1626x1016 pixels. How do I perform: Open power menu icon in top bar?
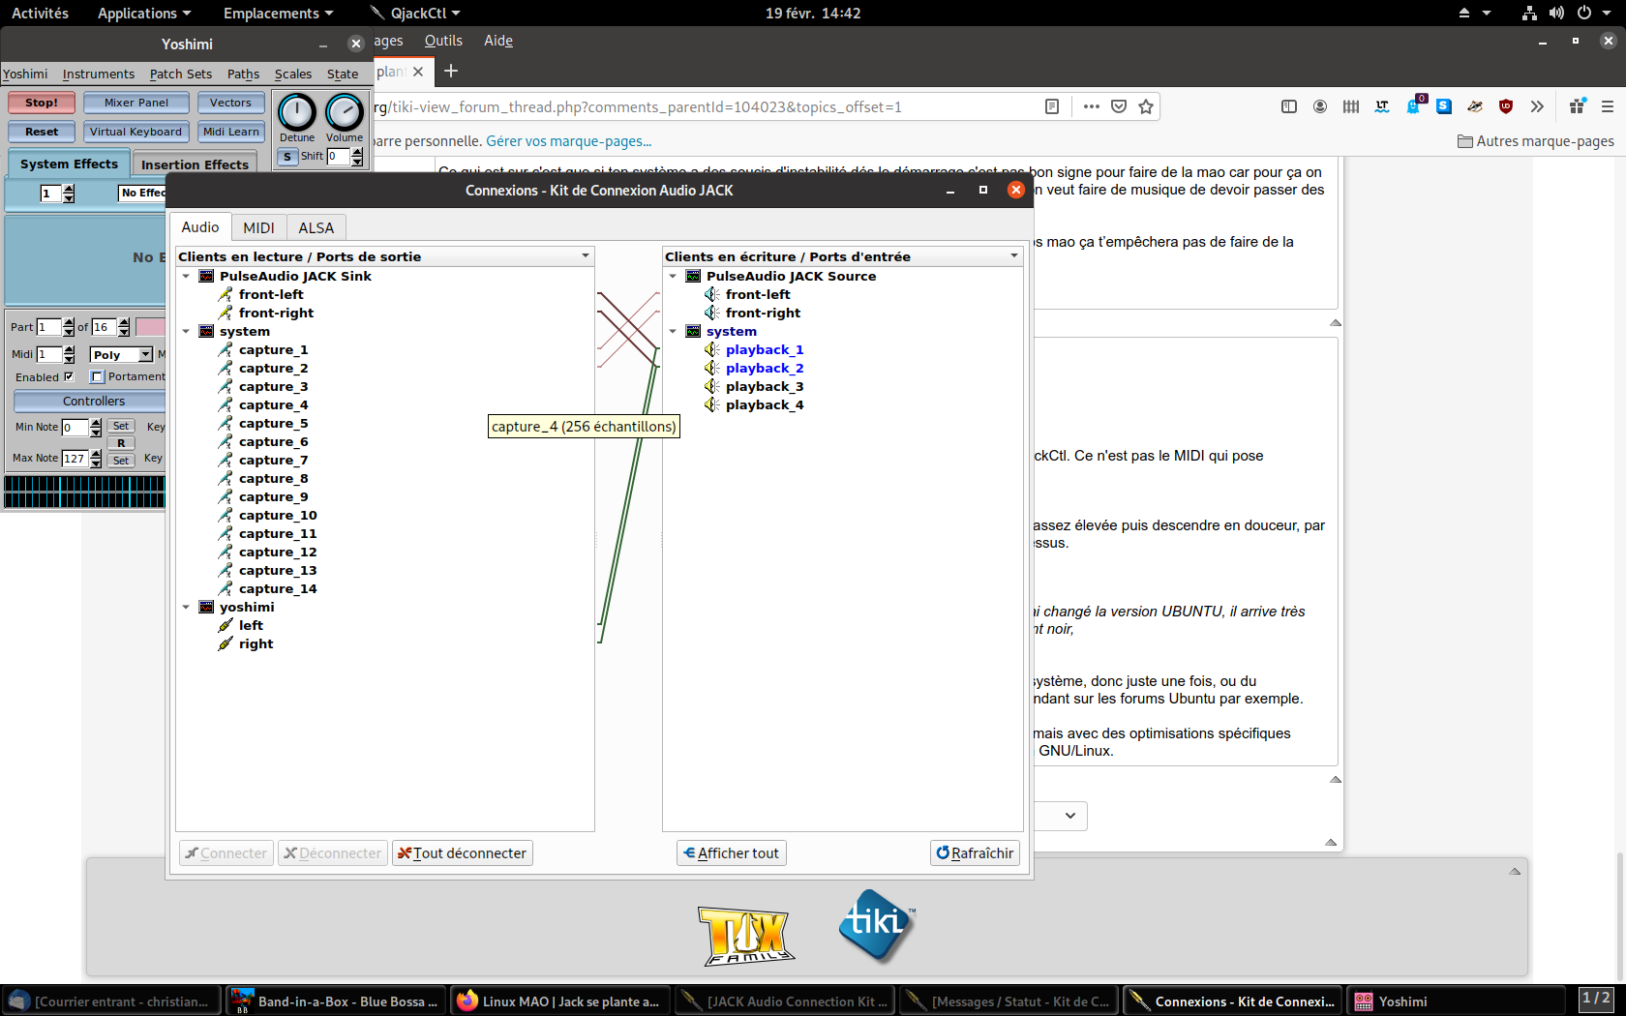(1584, 13)
